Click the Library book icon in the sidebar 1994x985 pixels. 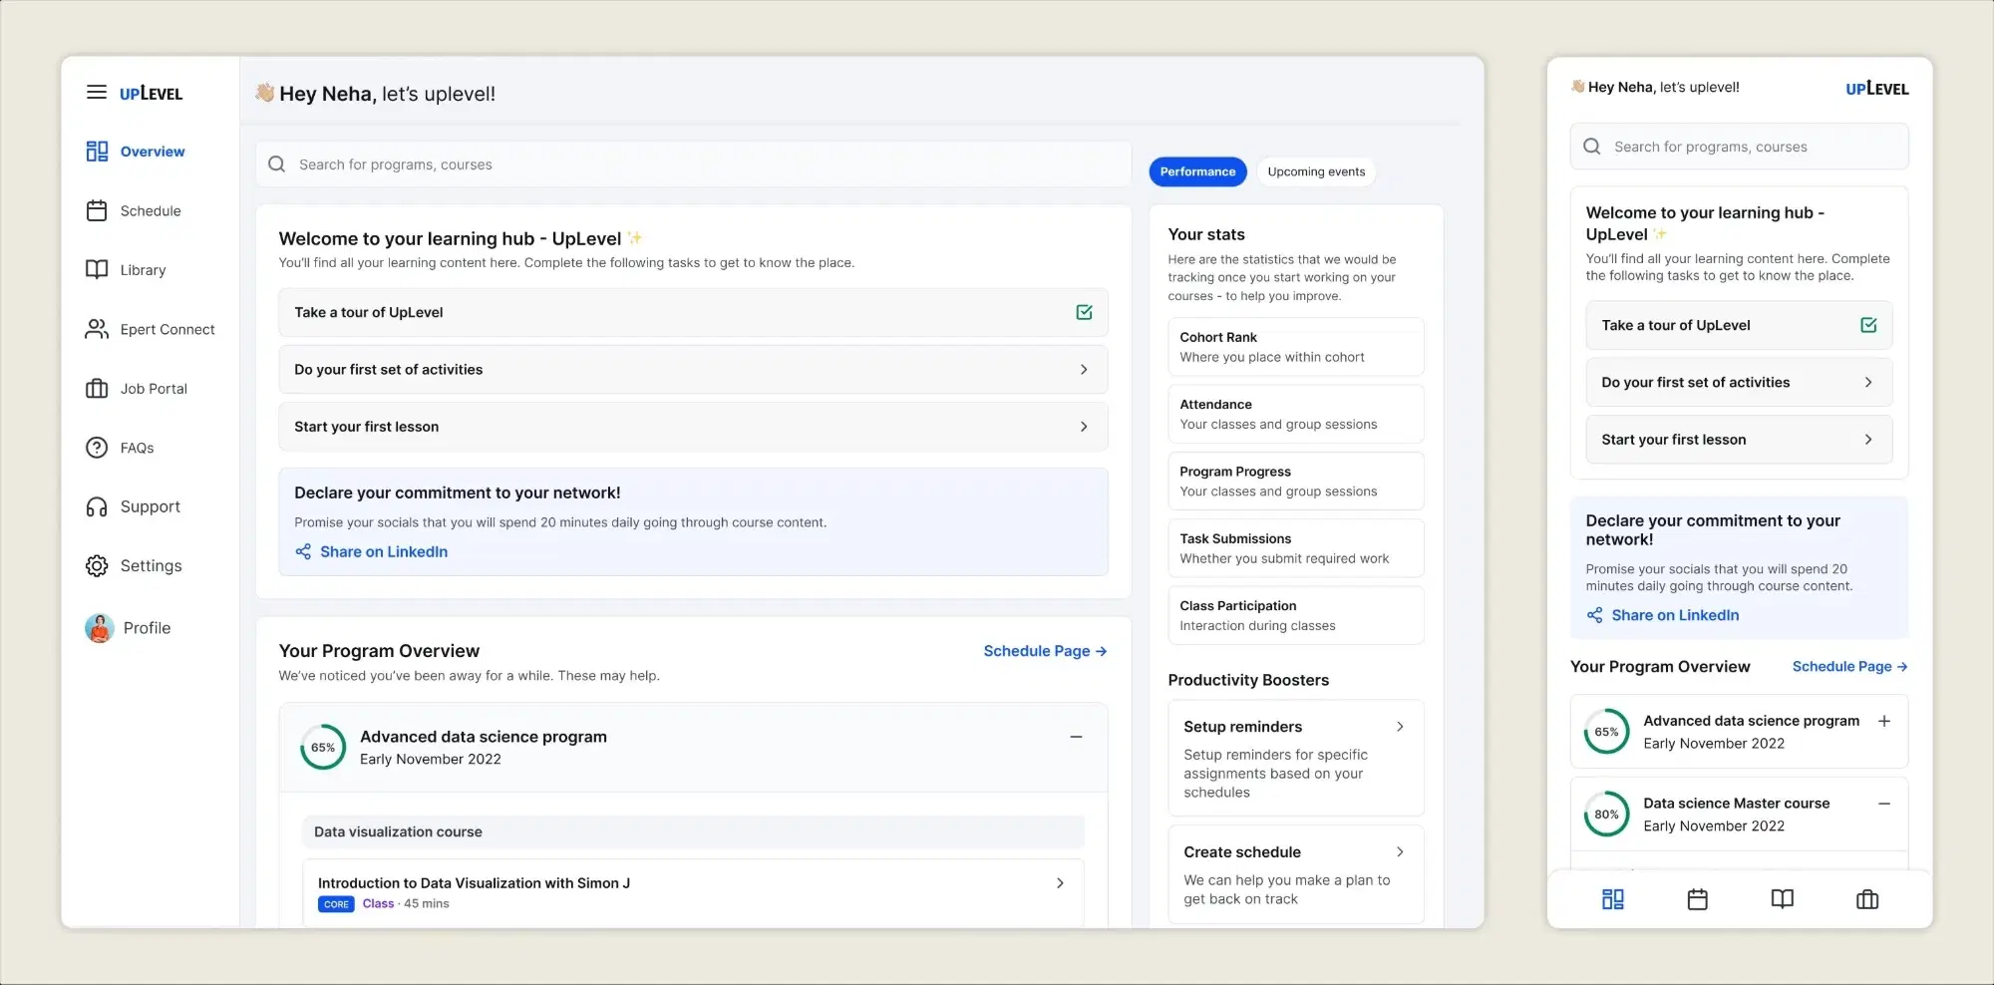pyautogui.click(x=97, y=269)
